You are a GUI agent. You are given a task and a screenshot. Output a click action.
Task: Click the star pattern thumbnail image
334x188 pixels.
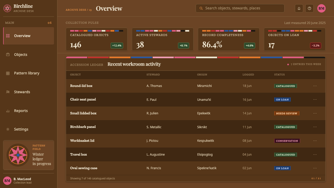18,155
